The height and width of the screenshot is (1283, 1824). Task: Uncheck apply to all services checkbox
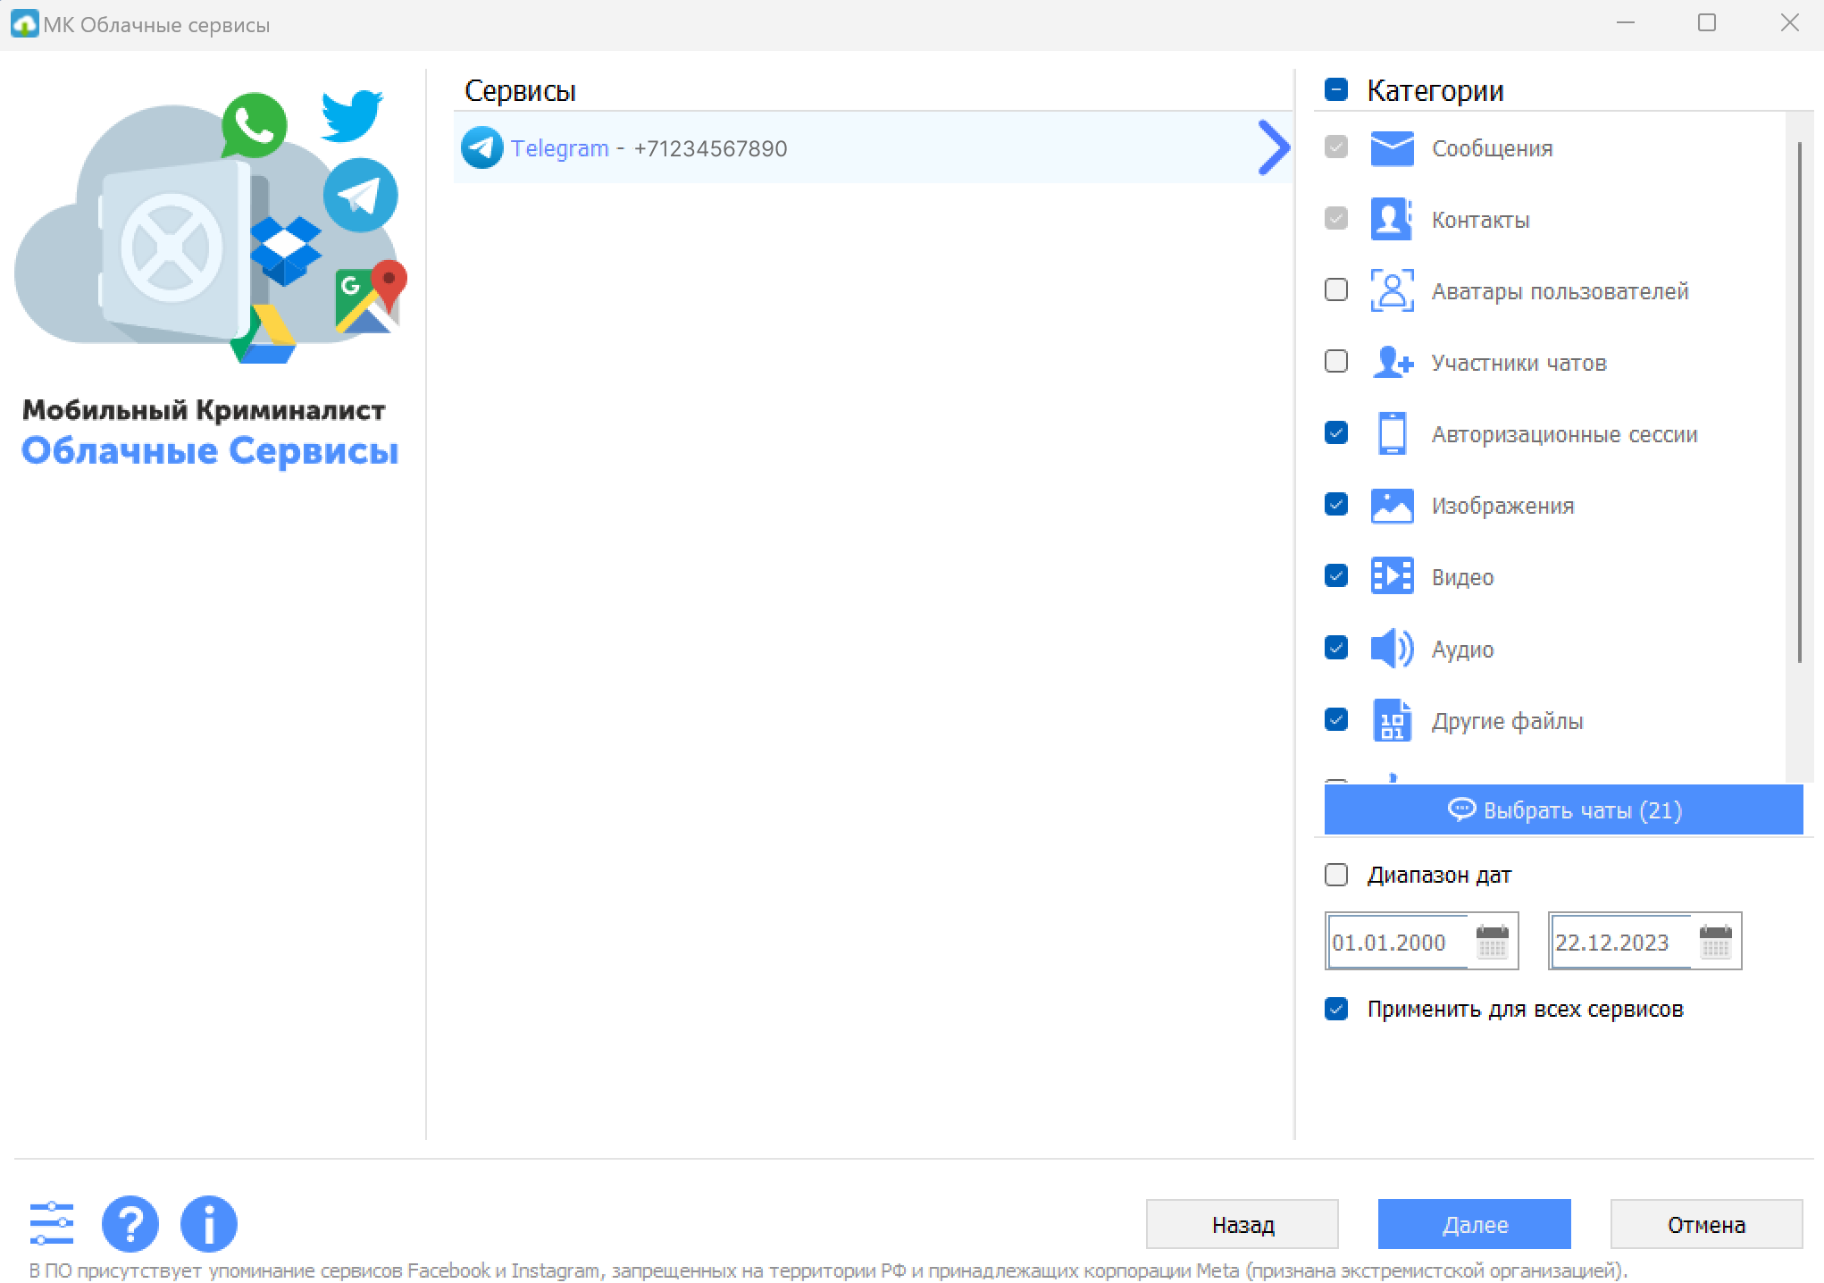pyautogui.click(x=1336, y=1009)
